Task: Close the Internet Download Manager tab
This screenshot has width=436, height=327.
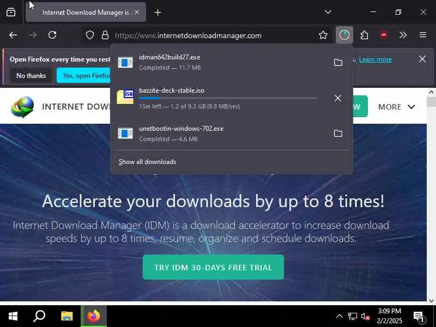Action: (x=137, y=12)
